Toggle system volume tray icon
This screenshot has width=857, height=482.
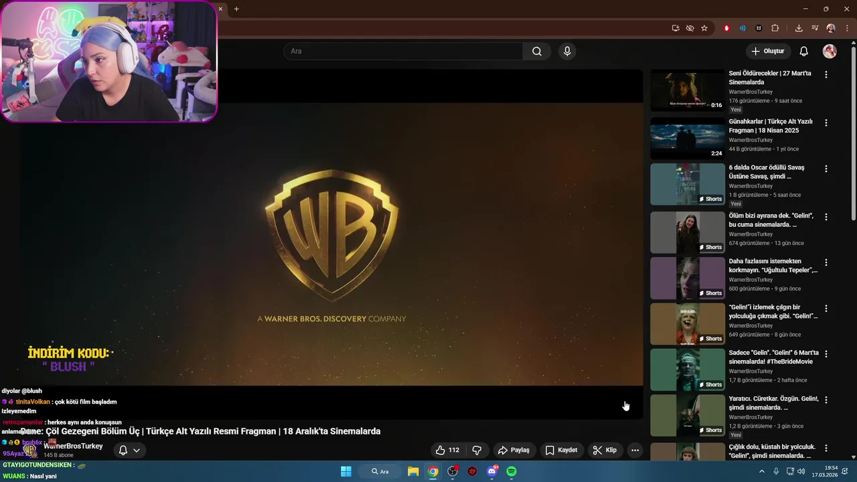[x=801, y=471]
